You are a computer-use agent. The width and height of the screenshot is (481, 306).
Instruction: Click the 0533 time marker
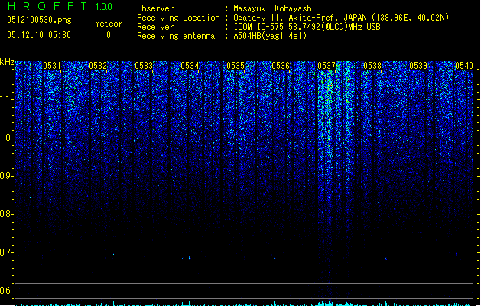[144, 66]
